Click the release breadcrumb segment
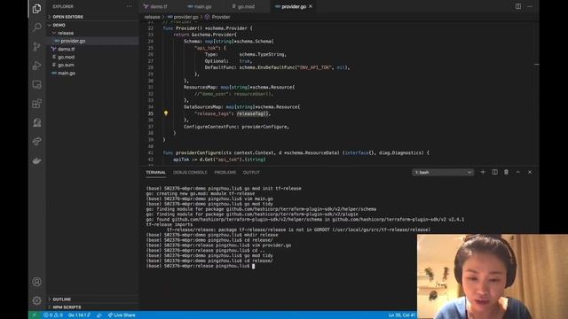The image size is (568, 319). pyautogui.click(x=152, y=17)
